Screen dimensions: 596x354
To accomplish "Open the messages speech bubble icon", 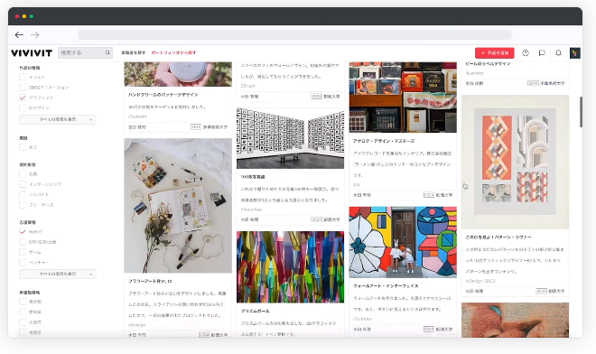I will coord(542,53).
